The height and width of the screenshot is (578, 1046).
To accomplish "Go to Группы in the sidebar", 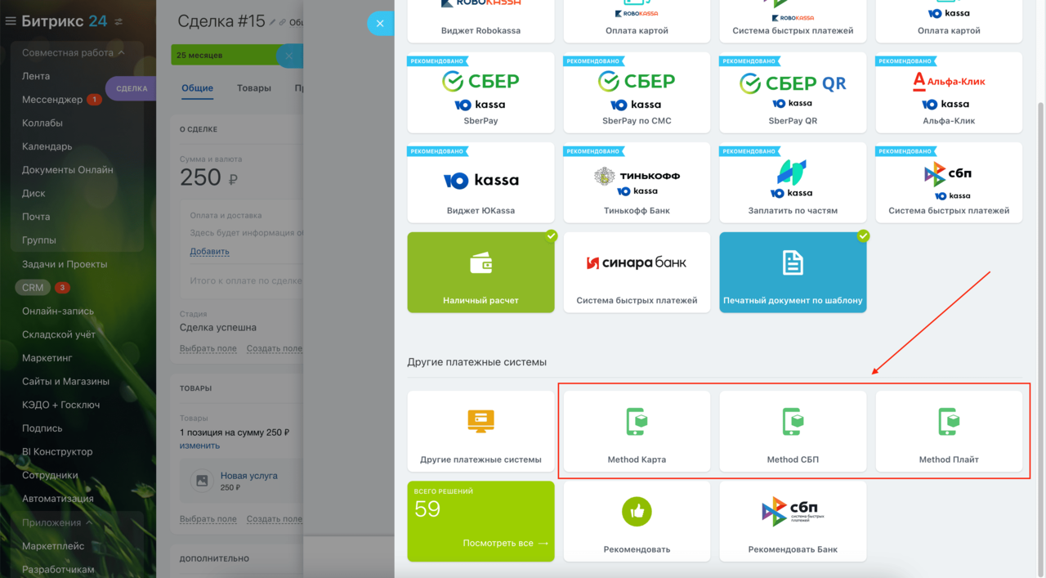I will pyautogui.click(x=39, y=240).
